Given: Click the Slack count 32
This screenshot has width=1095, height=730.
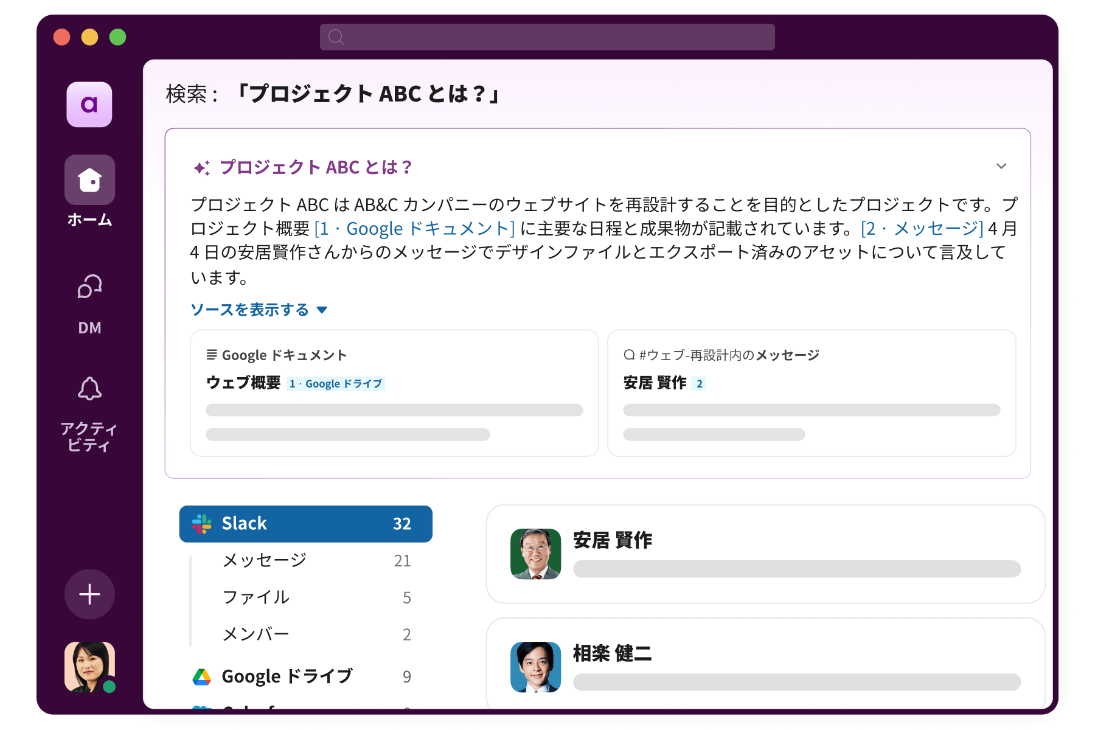Looking at the screenshot, I should (402, 524).
